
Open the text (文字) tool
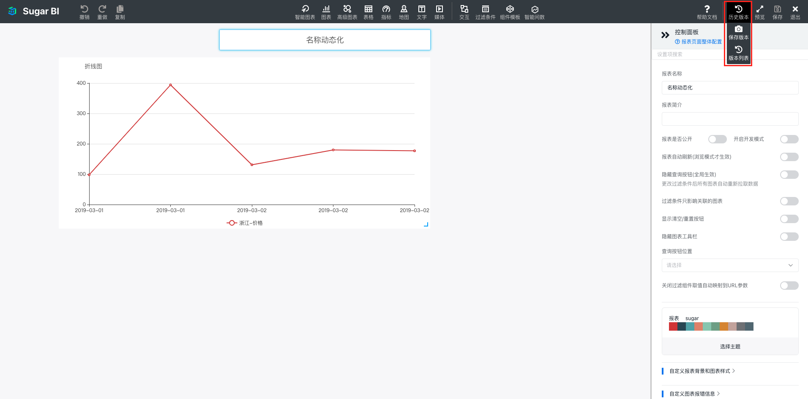[422, 12]
